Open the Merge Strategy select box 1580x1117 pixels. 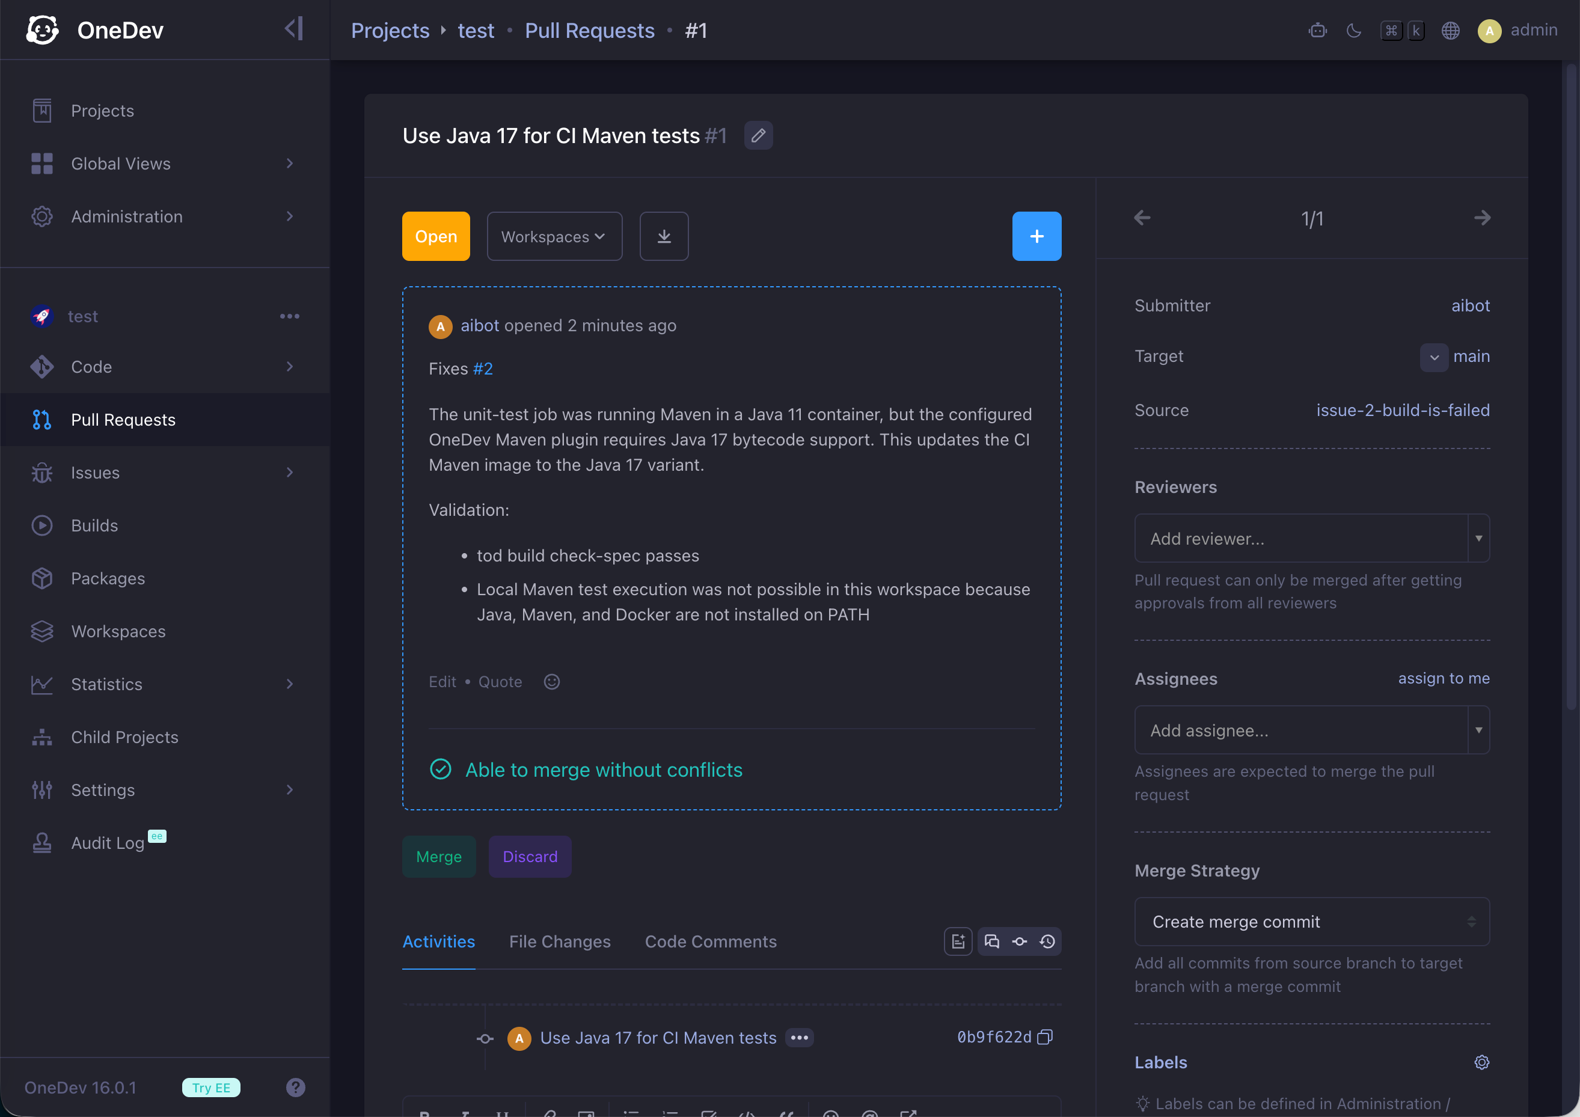(1312, 922)
